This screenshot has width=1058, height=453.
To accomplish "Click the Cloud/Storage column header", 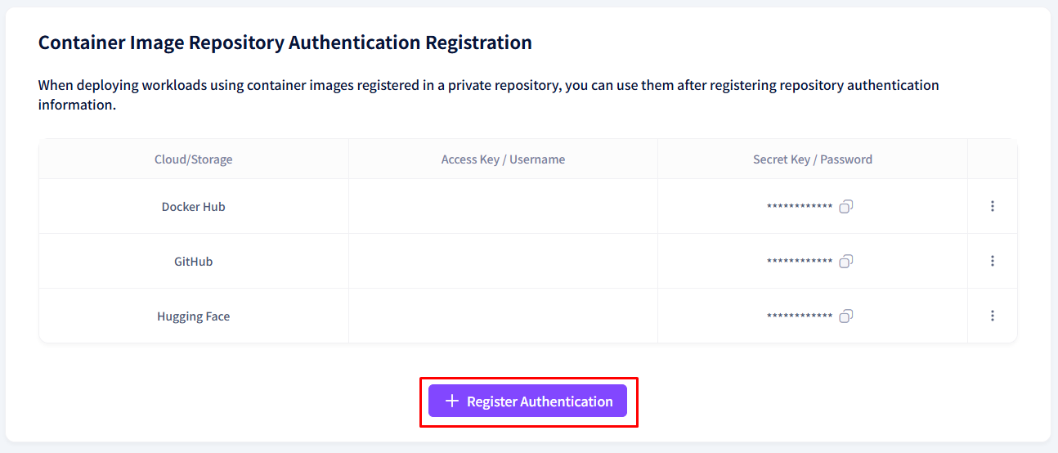I will pyautogui.click(x=194, y=159).
